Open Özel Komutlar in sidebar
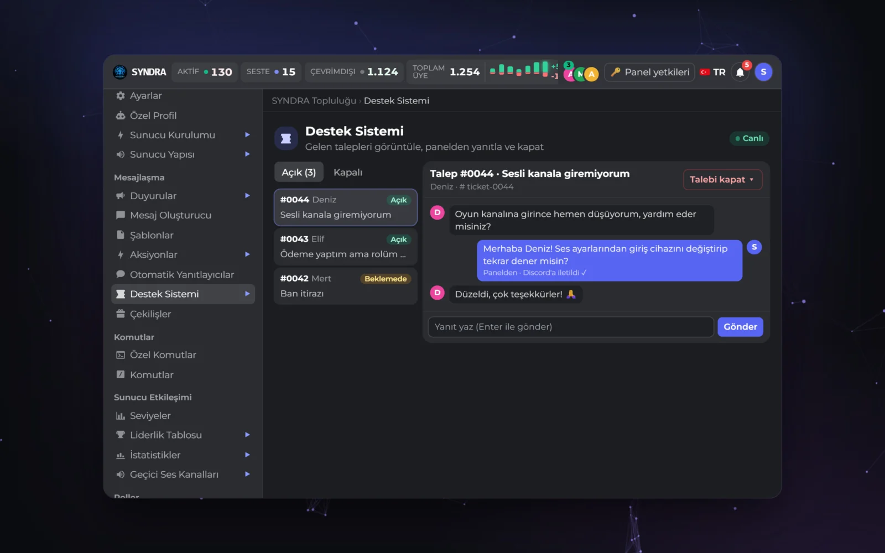This screenshot has height=553, width=885. (x=183, y=355)
